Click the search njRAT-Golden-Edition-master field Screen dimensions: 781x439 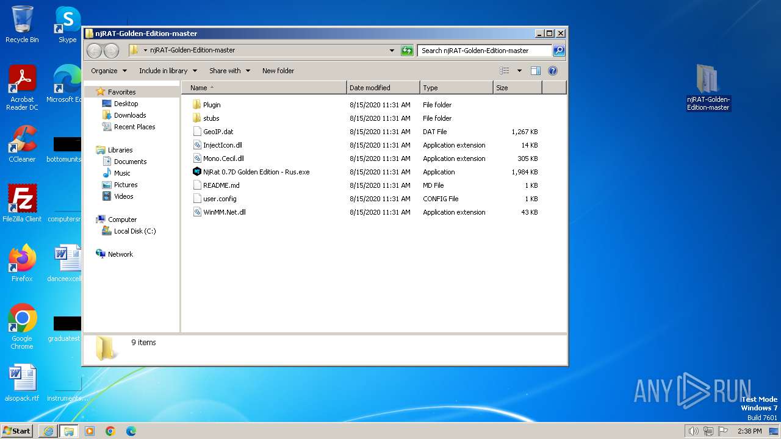(x=485, y=51)
